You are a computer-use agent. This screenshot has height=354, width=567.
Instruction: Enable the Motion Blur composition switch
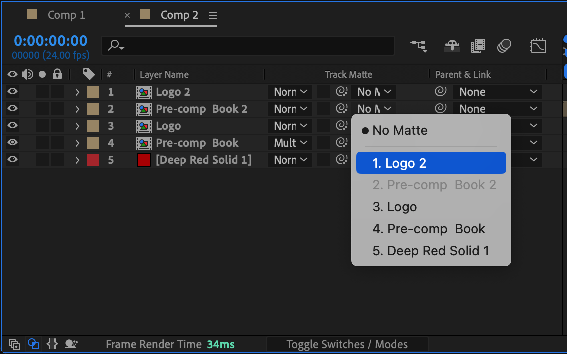click(x=504, y=46)
